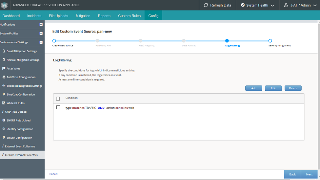Switch to the Reports tab
The width and height of the screenshot is (320, 180).
pyautogui.click(x=104, y=16)
